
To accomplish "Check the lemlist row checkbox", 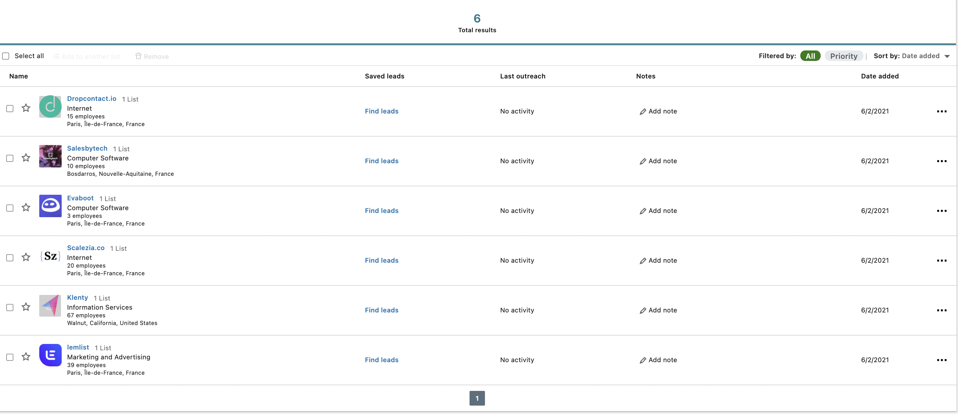I will [10, 358].
